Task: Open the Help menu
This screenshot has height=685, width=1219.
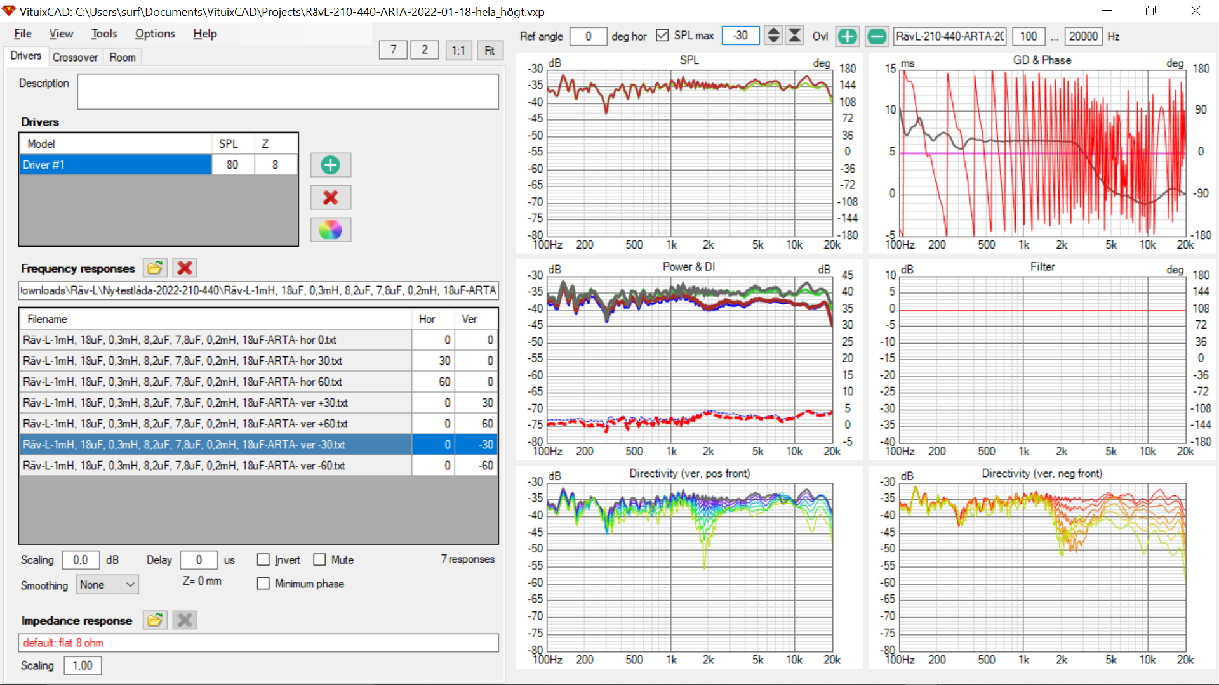Action: [x=204, y=34]
